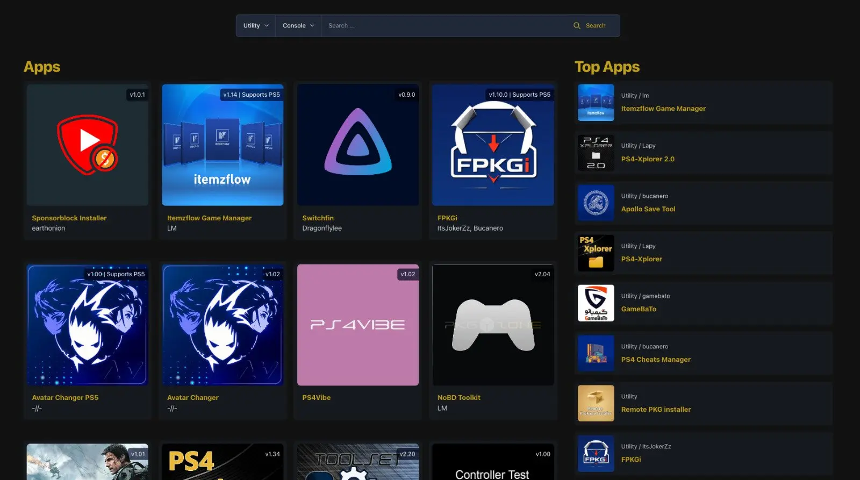Viewport: 860px width, 480px height.
Task: Click the Avatar Changer title link
Action: pyautogui.click(x=193, y=398)
